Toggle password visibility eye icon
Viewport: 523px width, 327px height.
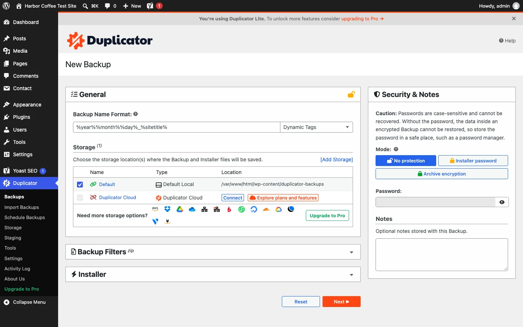(502, 202)
